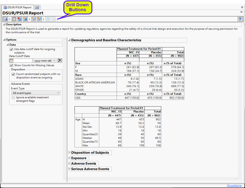Switch to the DSUR/PSUR Report tab
This screenshot has width=245, height=188.
[x=17, y=7]
